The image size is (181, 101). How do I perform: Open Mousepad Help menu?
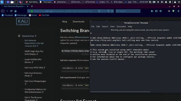click(x=130, y=27)
